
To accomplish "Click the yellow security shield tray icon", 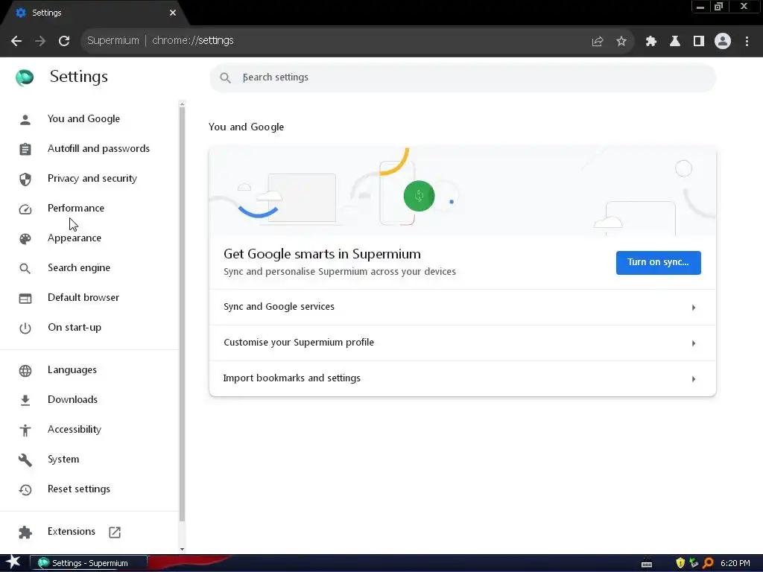I will (680, 563).
